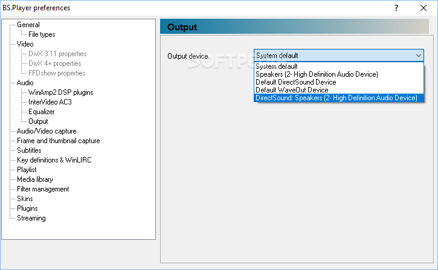Image resolution: width=438 pixels, height=270 pixels.
Task: Choose DirectSound: Speakers highlighted option
Action: point(338,98)
